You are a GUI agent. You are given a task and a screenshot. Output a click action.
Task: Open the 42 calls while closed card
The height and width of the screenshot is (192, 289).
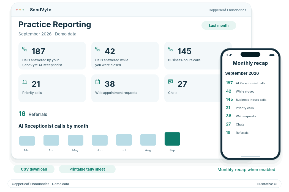coord(125,56)
